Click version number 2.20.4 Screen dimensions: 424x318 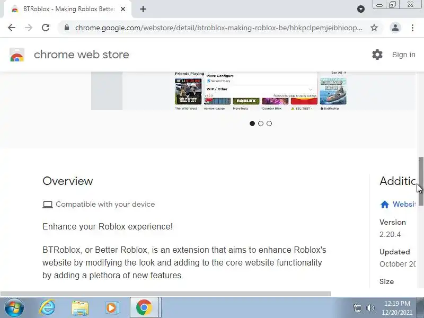[390, 234]
